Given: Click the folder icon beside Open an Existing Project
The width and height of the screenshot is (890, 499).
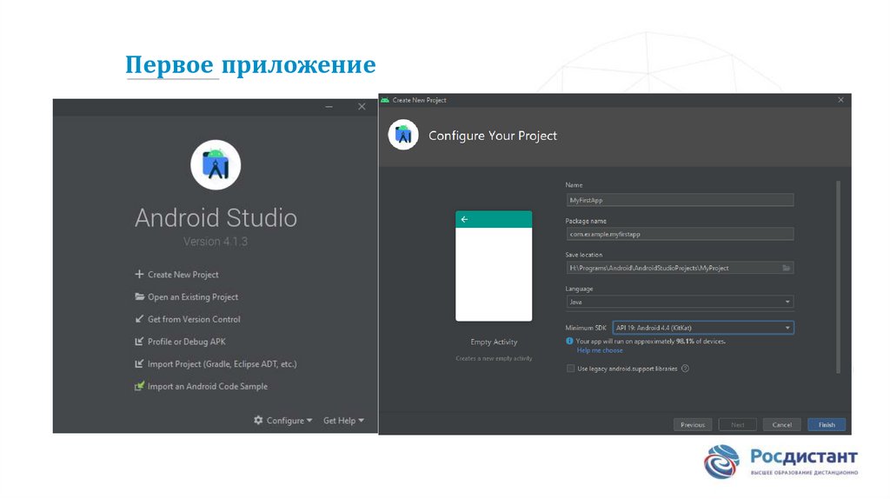Looking at the screenshot, I should click(139, 297).
